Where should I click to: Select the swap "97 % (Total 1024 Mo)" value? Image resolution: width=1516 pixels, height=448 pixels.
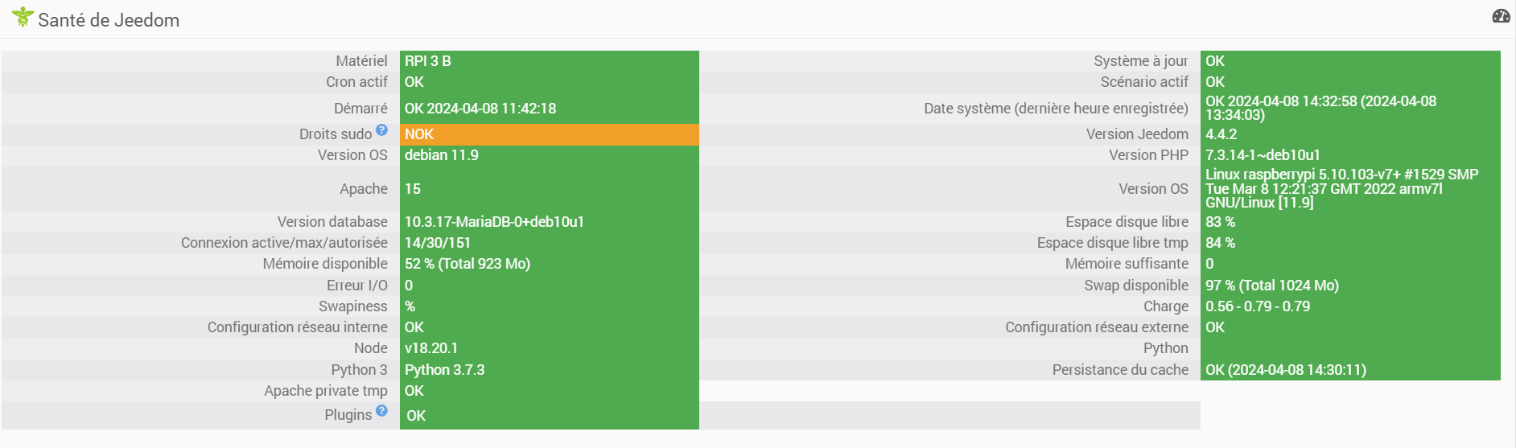(1271, 286)
